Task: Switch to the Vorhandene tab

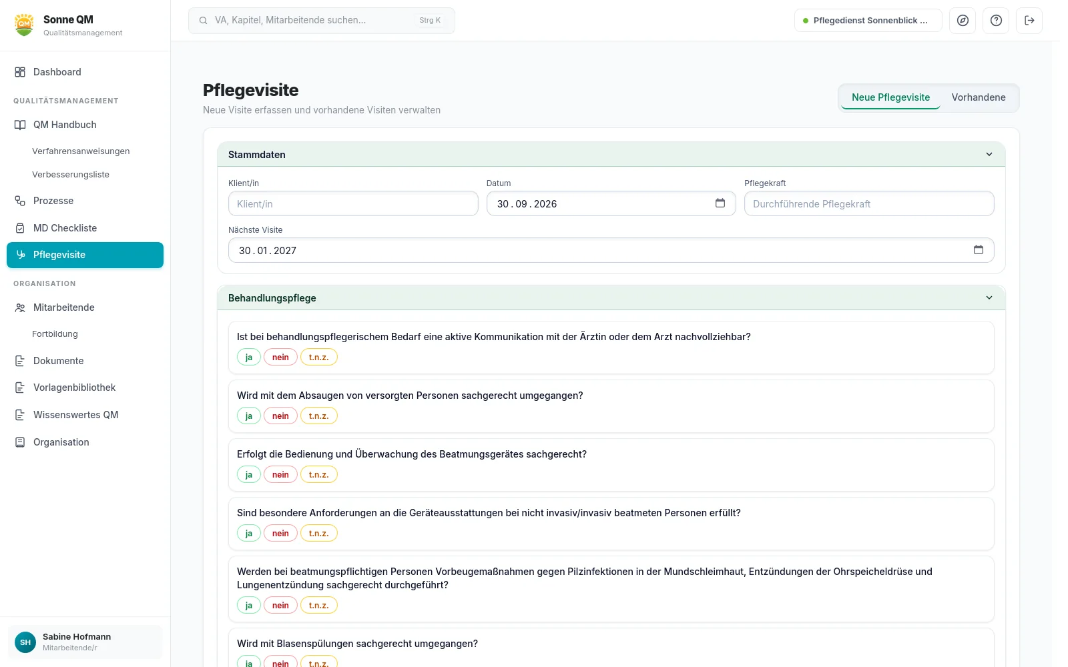Action: (979, 97)
